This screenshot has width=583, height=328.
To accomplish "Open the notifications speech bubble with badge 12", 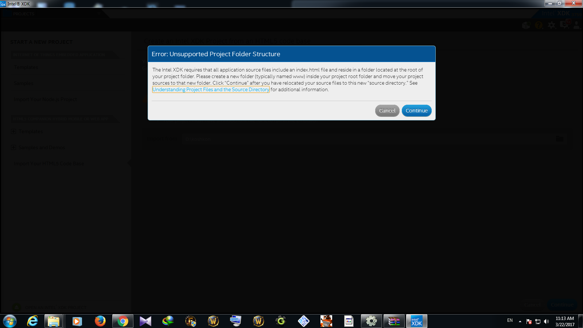I will click(565, 24).
